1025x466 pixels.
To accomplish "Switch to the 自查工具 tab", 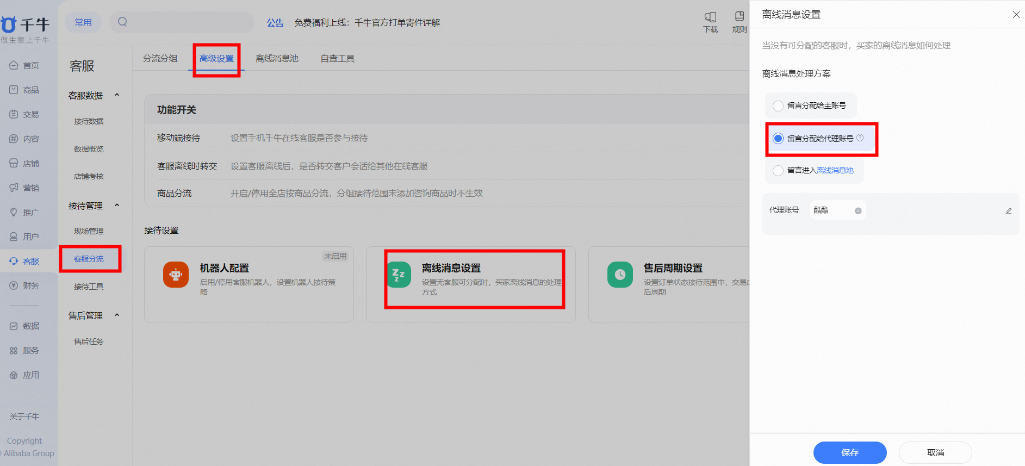I will pos(338,58).
